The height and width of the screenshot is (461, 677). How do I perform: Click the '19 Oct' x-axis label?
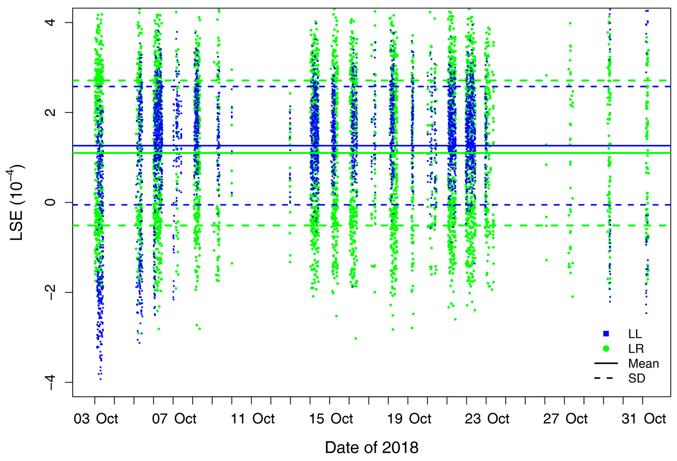409,419
